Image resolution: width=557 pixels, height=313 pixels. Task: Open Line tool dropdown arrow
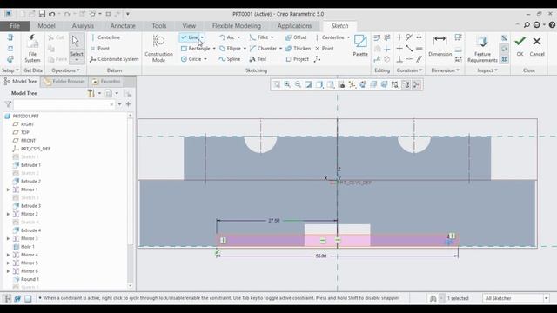click(x=202, y=37)
